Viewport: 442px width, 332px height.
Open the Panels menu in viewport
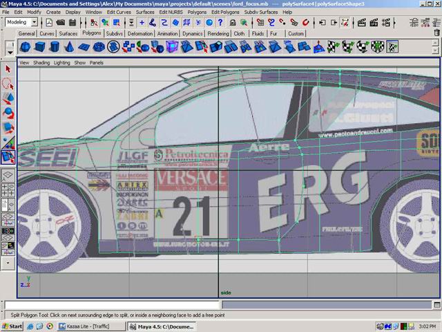tap(96, 62)
